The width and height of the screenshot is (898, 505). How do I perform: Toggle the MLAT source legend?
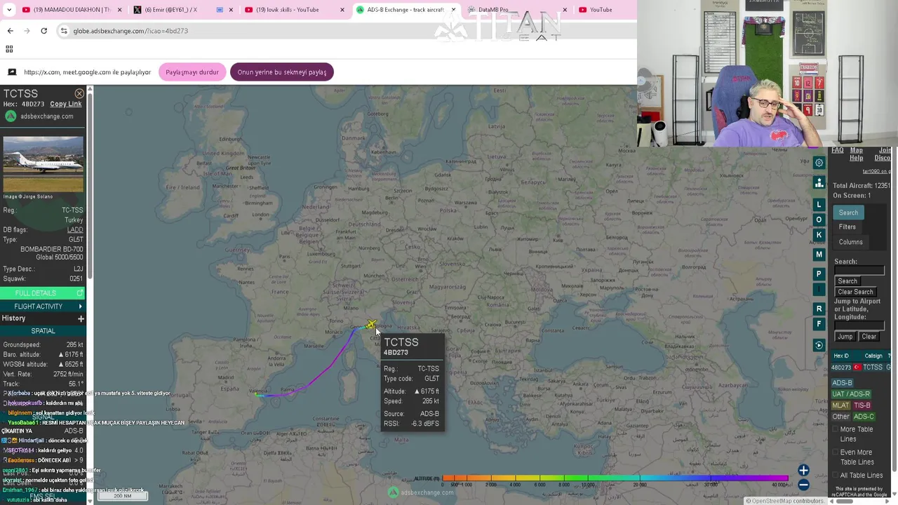[840, 405]
